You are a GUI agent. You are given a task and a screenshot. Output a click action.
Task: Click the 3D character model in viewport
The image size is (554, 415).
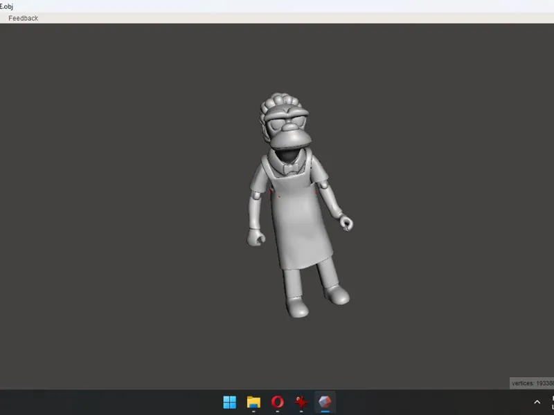pyautogui.click(x=298, y=205)
